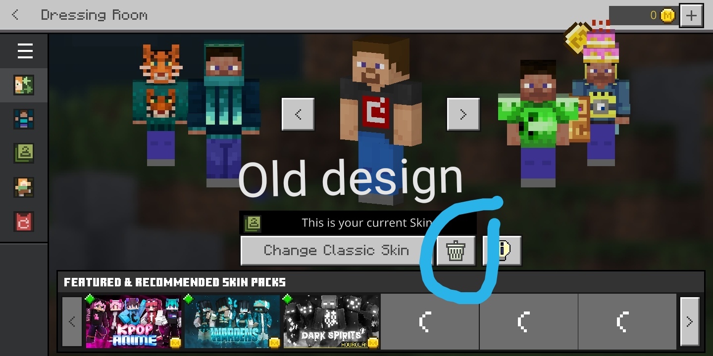713x356 pixels.
Task: Open the green Classic Skins sidebar tab
Action: tap(24, 153)
